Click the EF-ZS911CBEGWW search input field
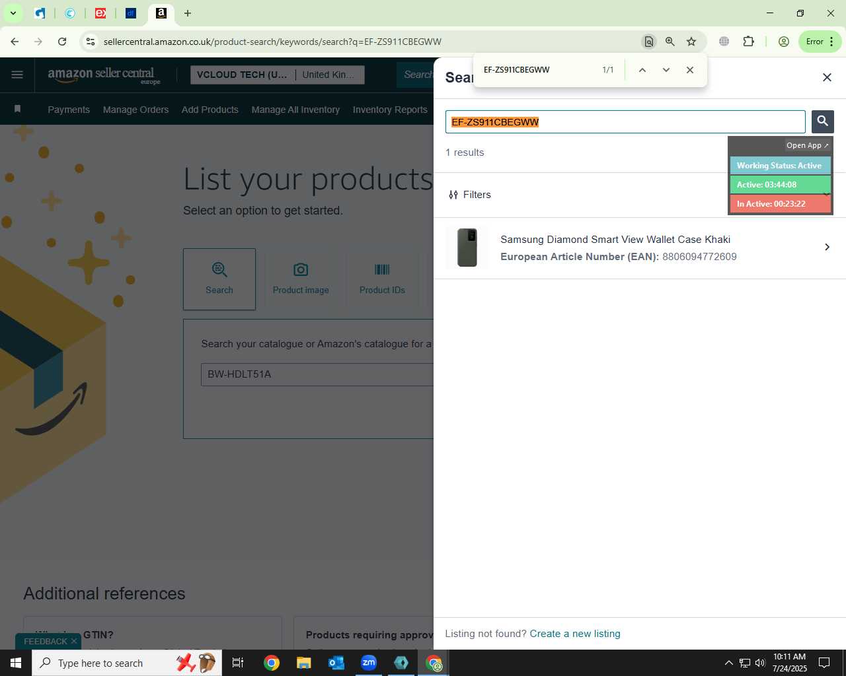 [625, 122]
